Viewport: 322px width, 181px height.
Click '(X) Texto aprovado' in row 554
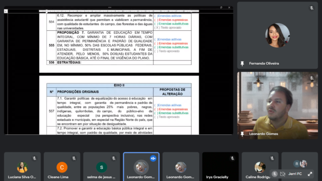168,28
